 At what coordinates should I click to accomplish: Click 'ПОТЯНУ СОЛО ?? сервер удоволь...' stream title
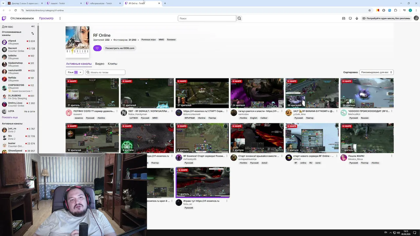94,111
